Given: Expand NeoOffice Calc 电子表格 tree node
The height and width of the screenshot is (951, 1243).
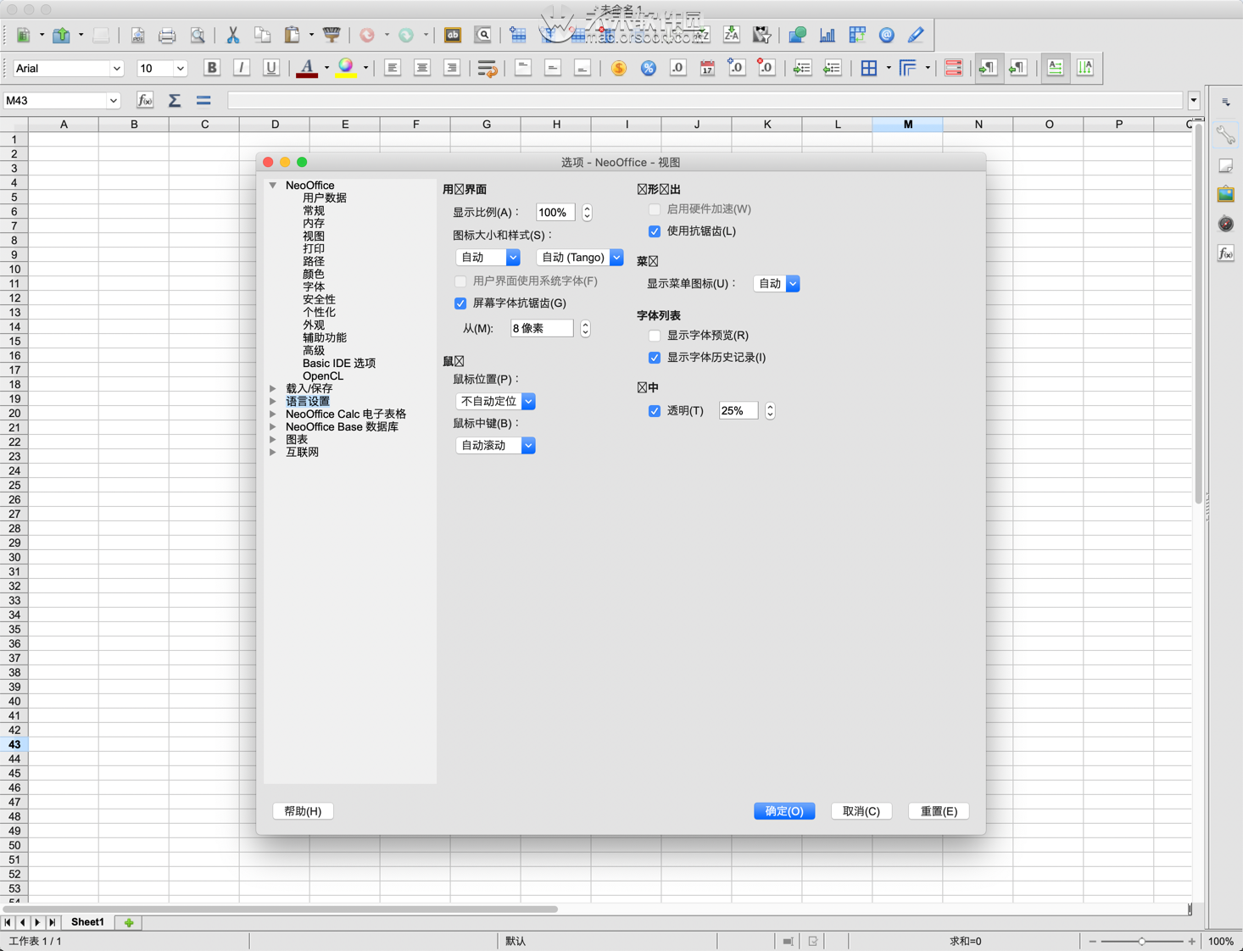Looking at the screenshot, I should click(x=273, y=414).
